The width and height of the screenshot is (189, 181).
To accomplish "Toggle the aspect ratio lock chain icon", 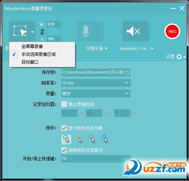I will [42, 32].
